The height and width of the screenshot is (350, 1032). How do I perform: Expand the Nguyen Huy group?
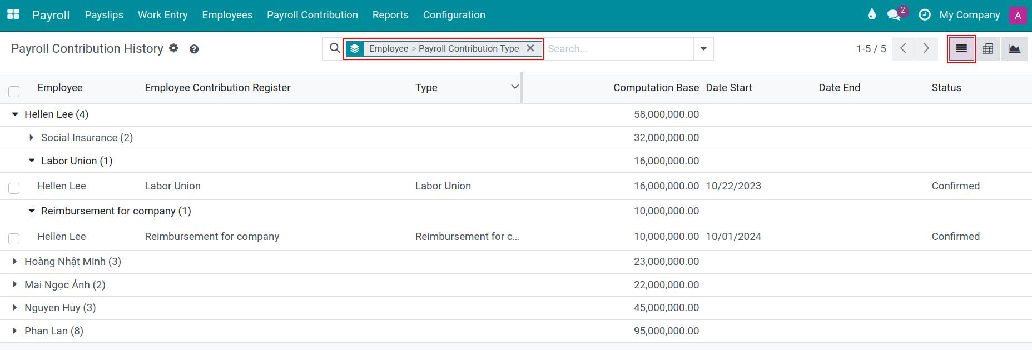tap(15, 307)
